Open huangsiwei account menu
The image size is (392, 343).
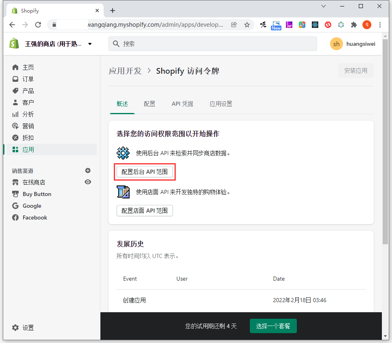click(352, 44)
